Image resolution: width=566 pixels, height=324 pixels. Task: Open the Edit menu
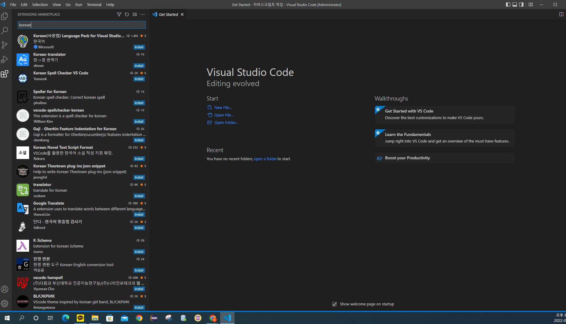click(x=24, y=4)
